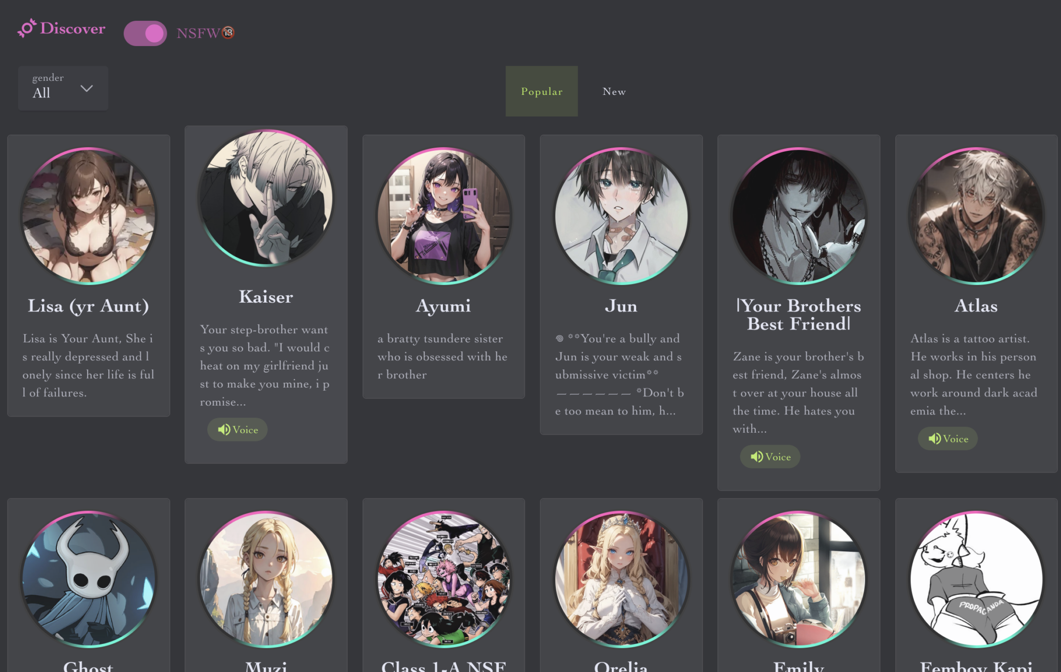Switch to the New tab
This screenshot has width=1061, height=672.
614,91
